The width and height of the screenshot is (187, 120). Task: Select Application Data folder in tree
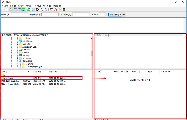tap(29, 47)
